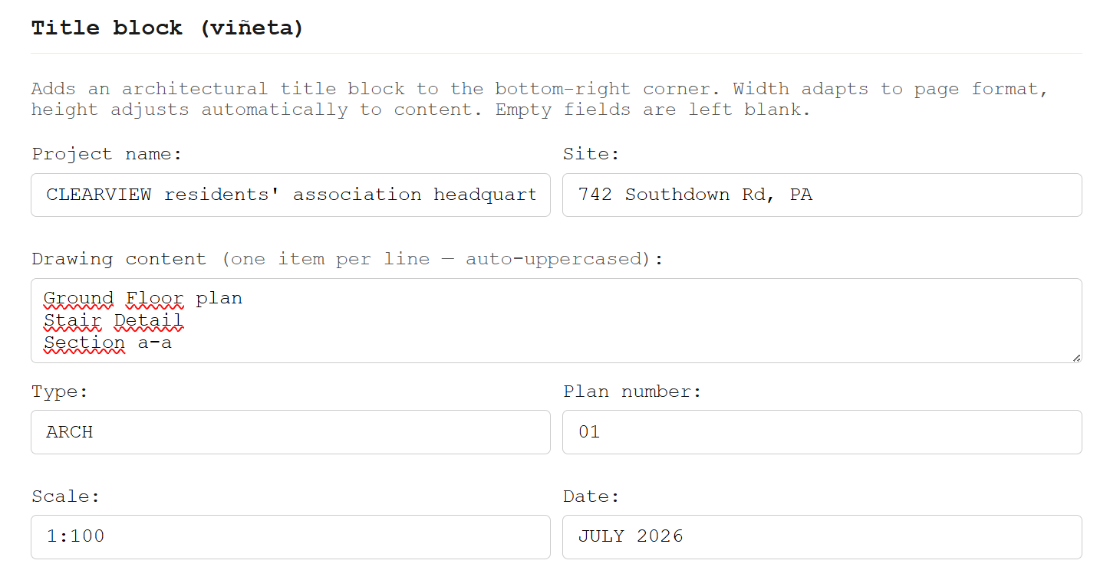Click the Plan number field showing 01
This screenshot has height=580, width=1110.
tap(821, 432)
